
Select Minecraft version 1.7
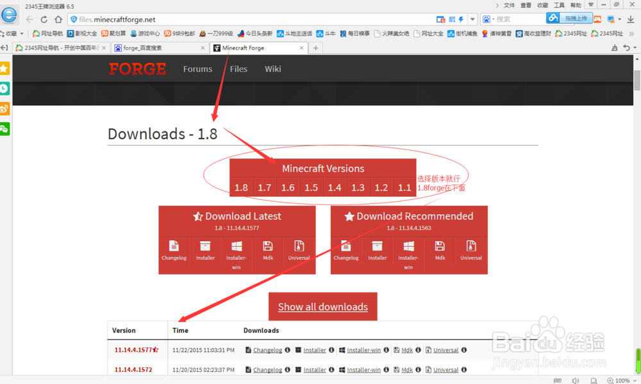(265, 187)
